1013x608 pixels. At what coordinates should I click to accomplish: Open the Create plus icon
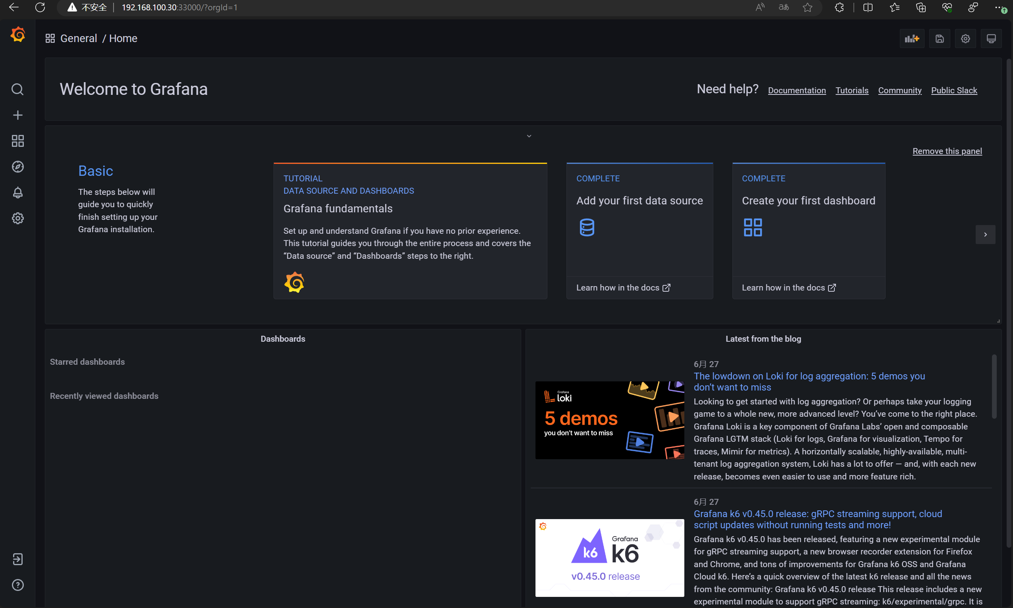point(17,115)
